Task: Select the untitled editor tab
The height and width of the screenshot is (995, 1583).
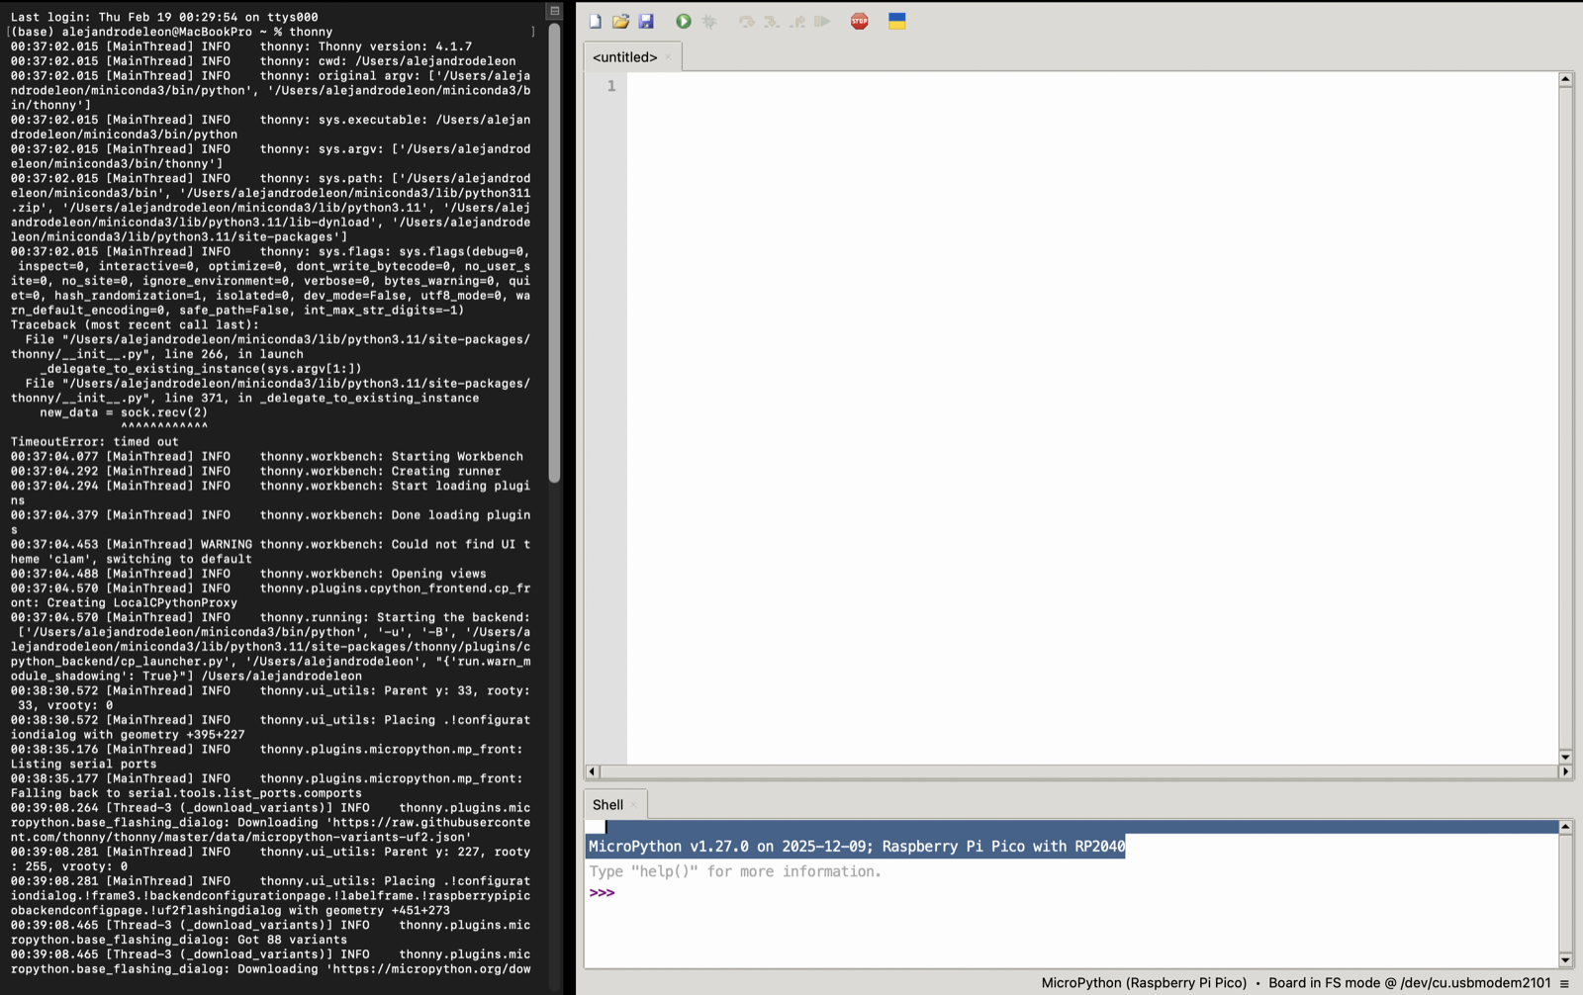Action: tap(625, 56)
